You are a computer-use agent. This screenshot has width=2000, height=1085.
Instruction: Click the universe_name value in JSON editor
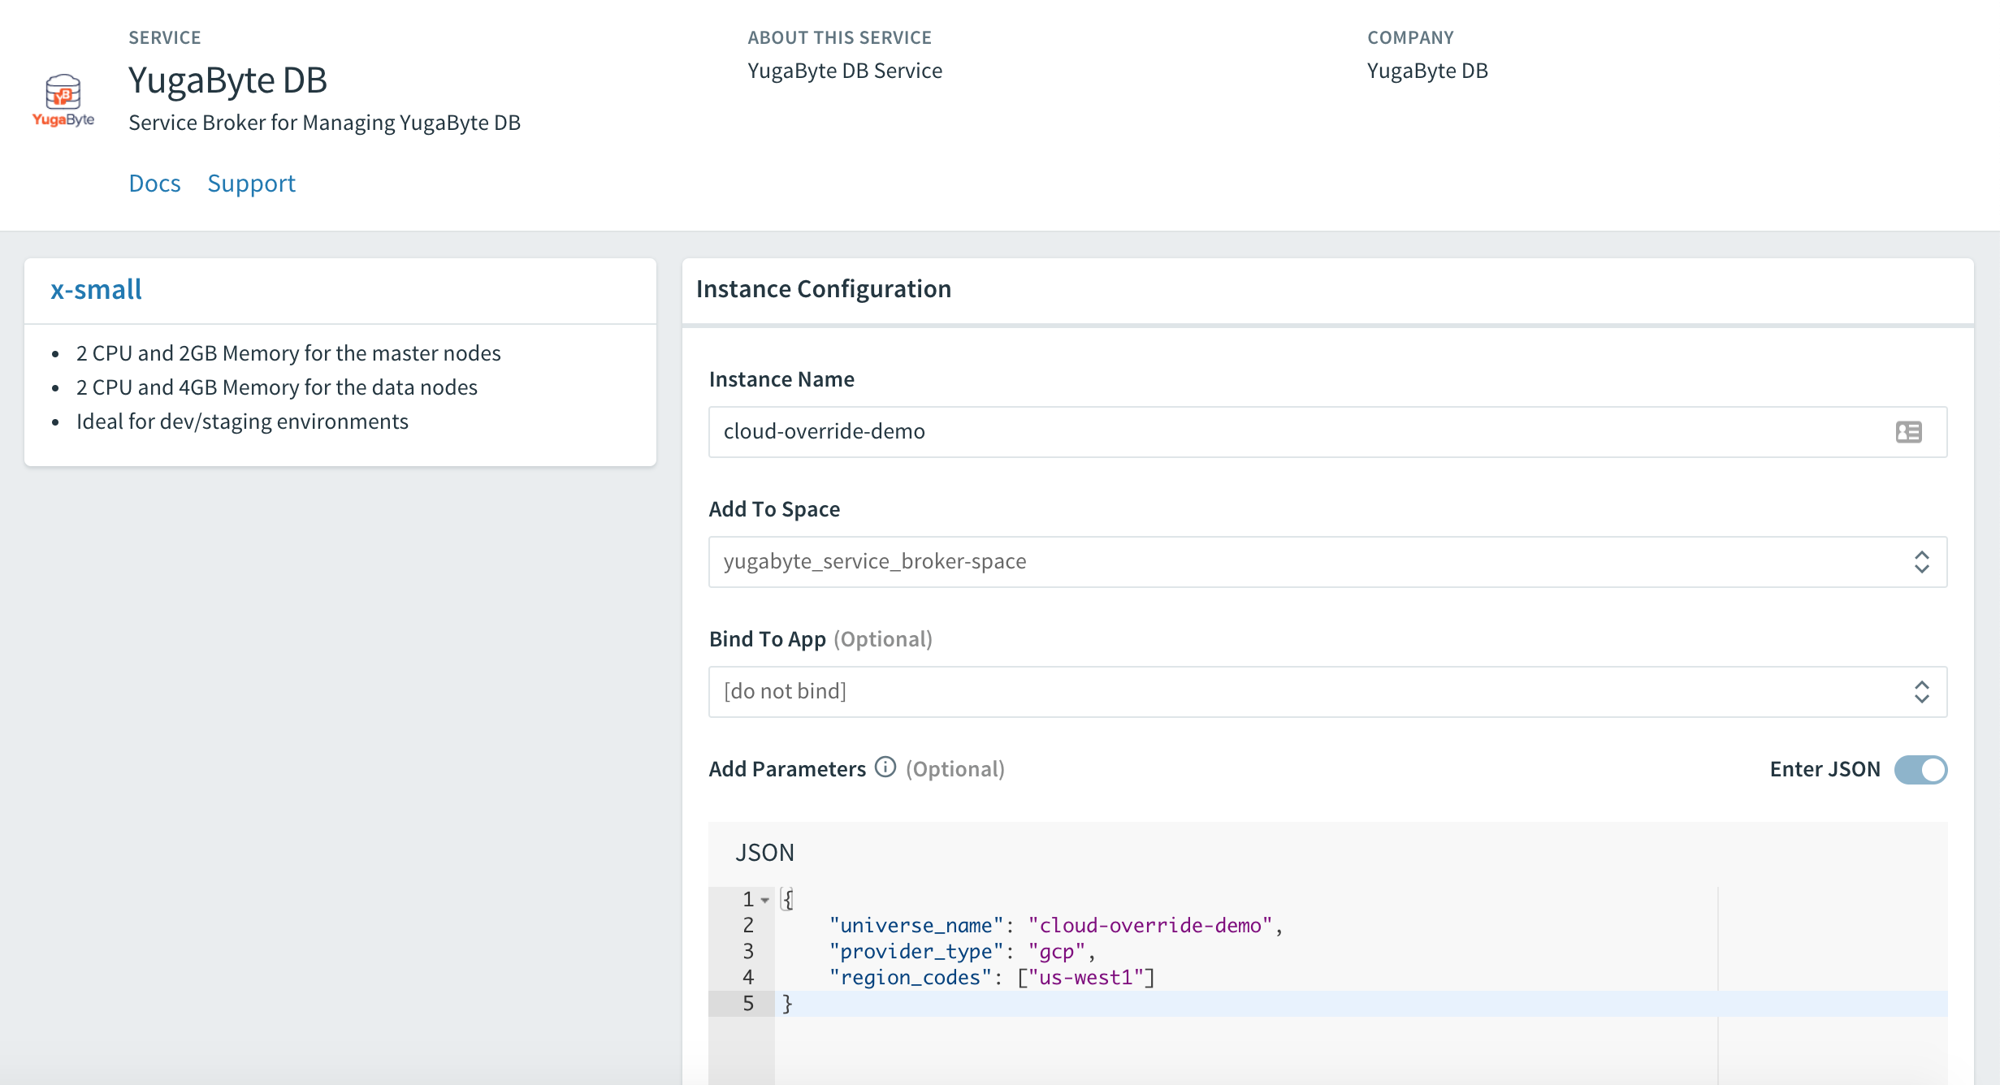coord(1150,924)
